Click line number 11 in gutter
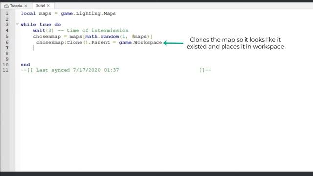Image resolution: width=313 pixels, height=176 pixels. point(6,70)
